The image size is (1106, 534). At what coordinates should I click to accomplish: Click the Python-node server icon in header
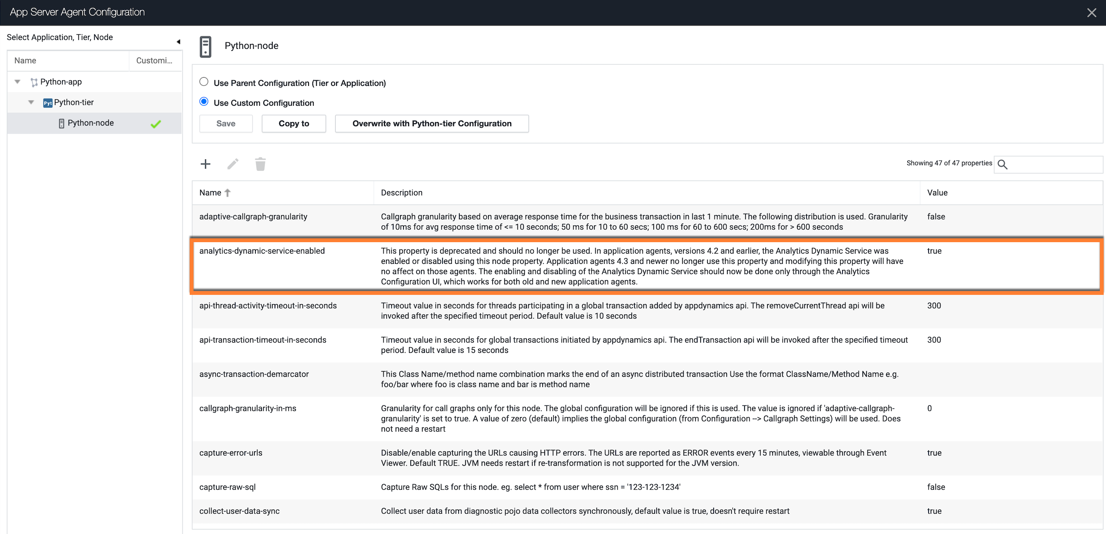[x=206, y=46]
